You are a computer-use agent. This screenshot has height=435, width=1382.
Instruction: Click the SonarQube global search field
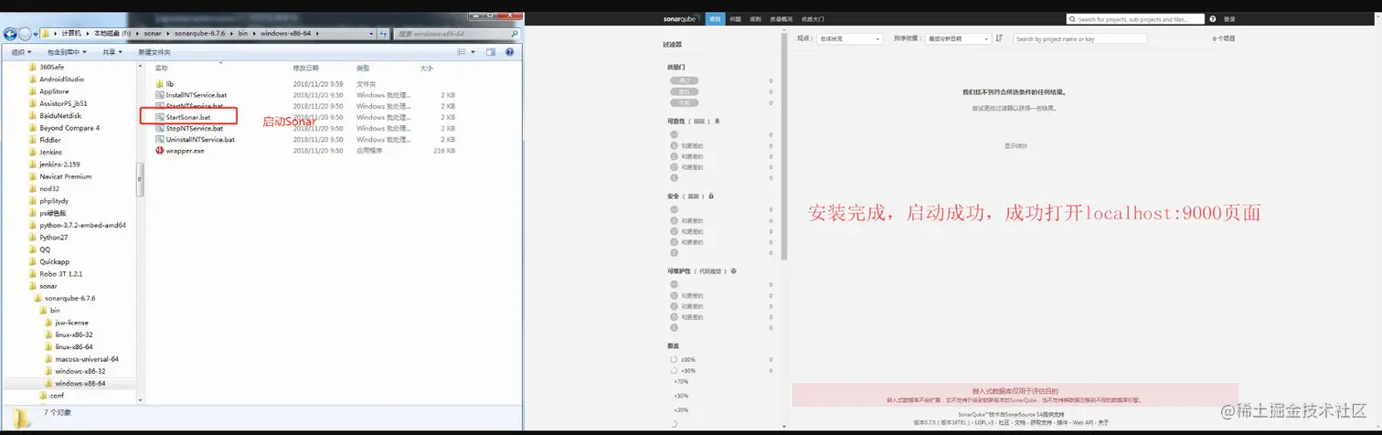click(1135, 18)
